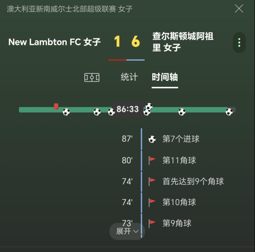Image resolution: width=255 pixels, height=252 pixels.
Task: Click the red card marker on timeline
Action: (x=56, y=106)
